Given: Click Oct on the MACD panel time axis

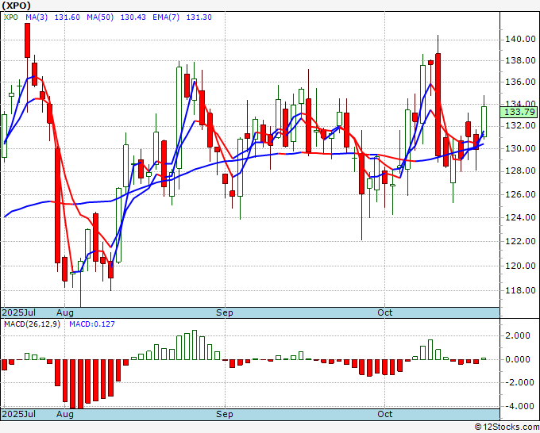Looking at the screenshot, I should pyautogui.click(x=384, y=414).
